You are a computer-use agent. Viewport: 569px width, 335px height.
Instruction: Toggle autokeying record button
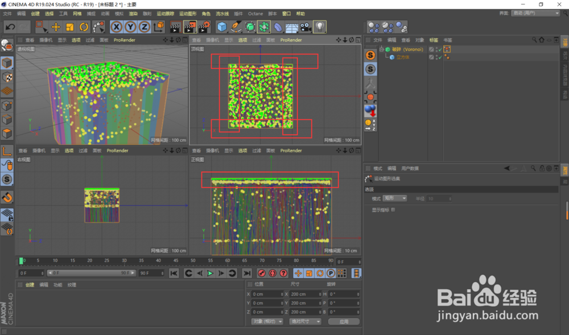[273, 274]
